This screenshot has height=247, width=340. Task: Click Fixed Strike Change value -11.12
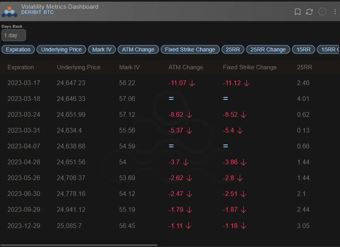pos(232,83)
